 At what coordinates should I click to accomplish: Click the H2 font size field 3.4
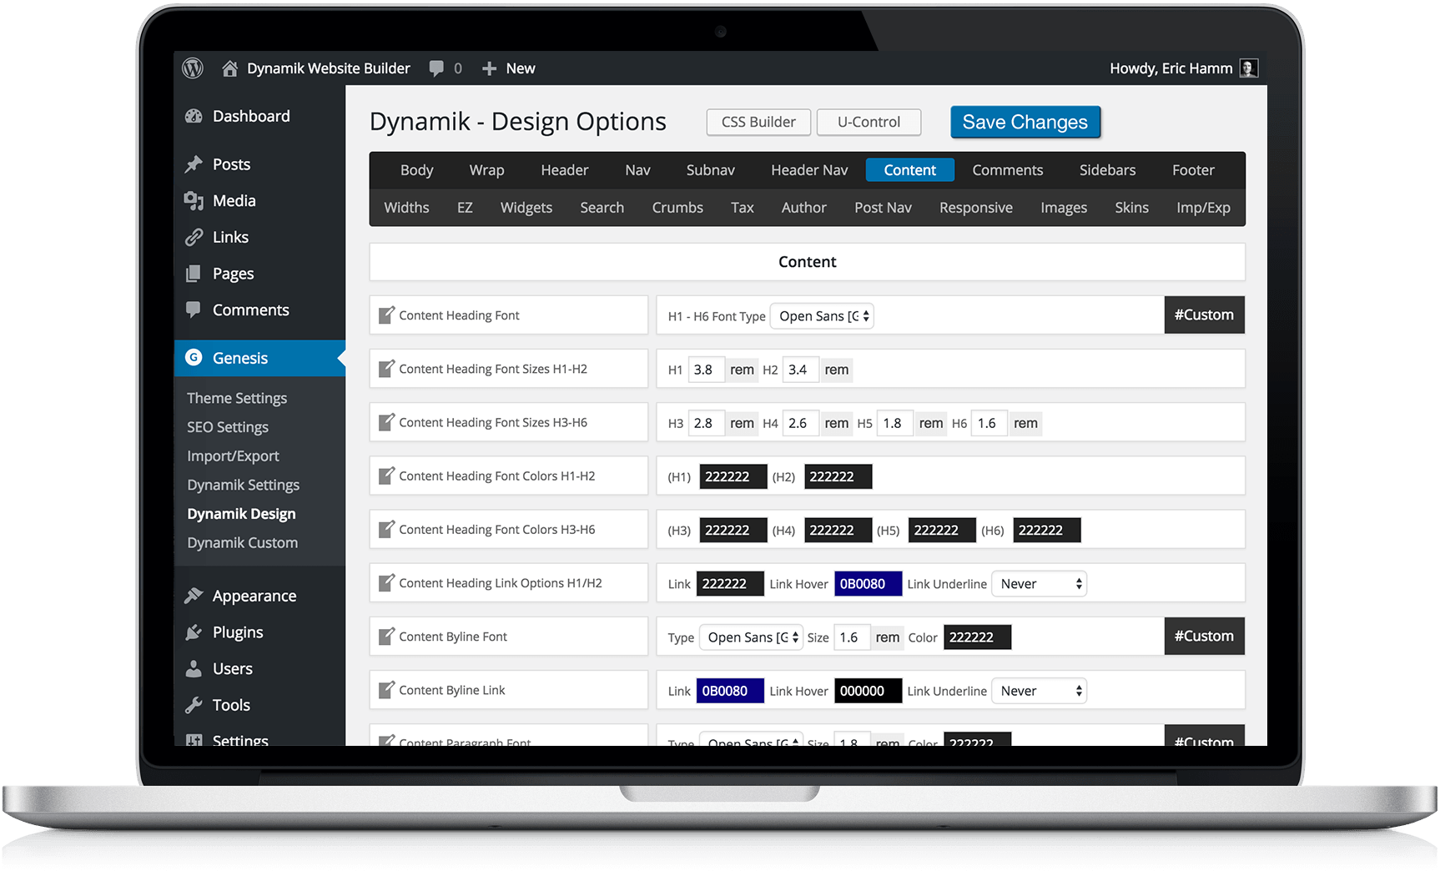[800, 370]
